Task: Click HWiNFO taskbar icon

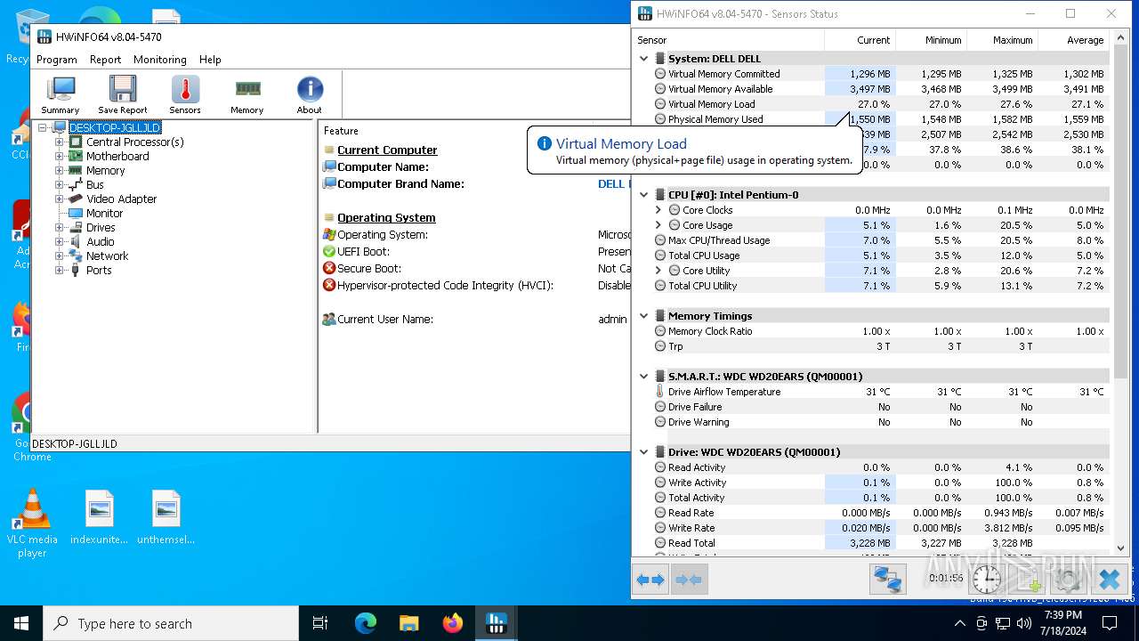Action: pos(497,623)
